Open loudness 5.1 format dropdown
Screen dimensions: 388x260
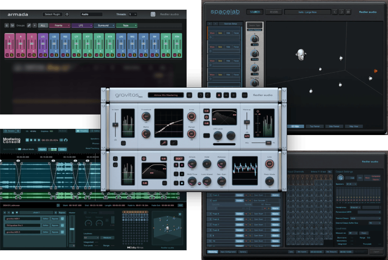tap(91, 237)
